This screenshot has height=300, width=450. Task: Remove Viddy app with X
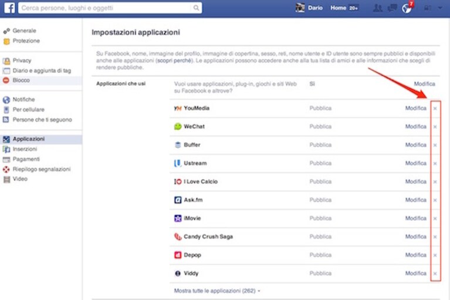coord(435,274)
